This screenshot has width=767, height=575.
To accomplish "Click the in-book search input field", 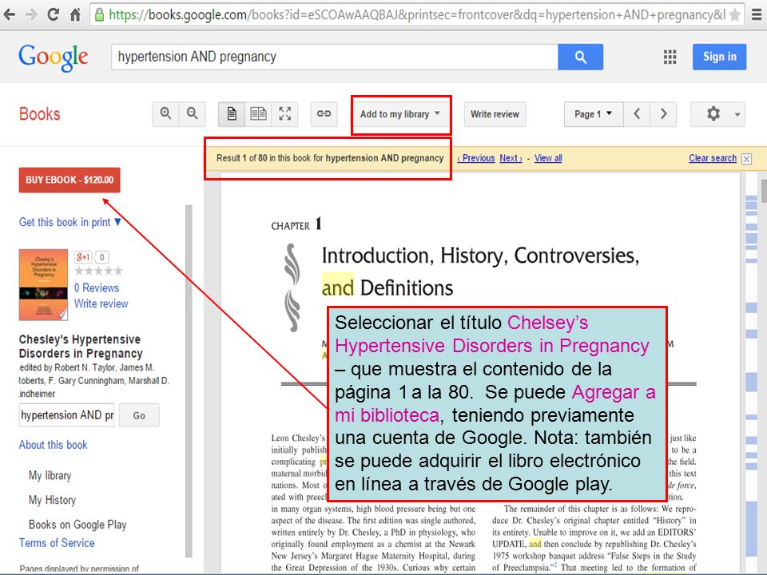I will click(66, 415).
